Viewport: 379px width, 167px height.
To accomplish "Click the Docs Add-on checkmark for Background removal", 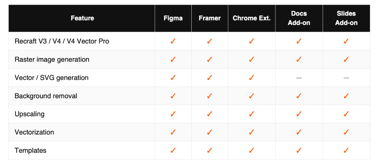I will tap(299, 96).
